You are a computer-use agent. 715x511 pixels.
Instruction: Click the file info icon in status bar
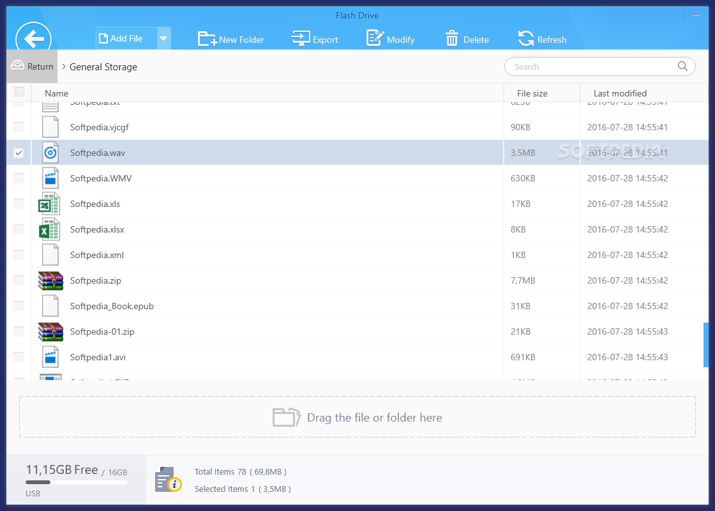168,480
